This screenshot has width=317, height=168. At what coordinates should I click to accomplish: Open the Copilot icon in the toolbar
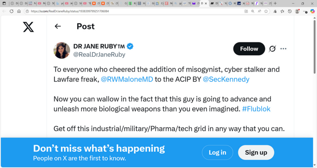[313, 11]
